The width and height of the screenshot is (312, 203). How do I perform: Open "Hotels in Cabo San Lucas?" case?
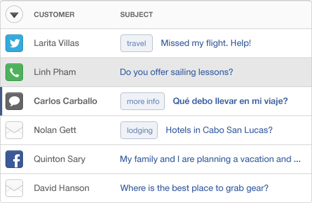point(219,130)
